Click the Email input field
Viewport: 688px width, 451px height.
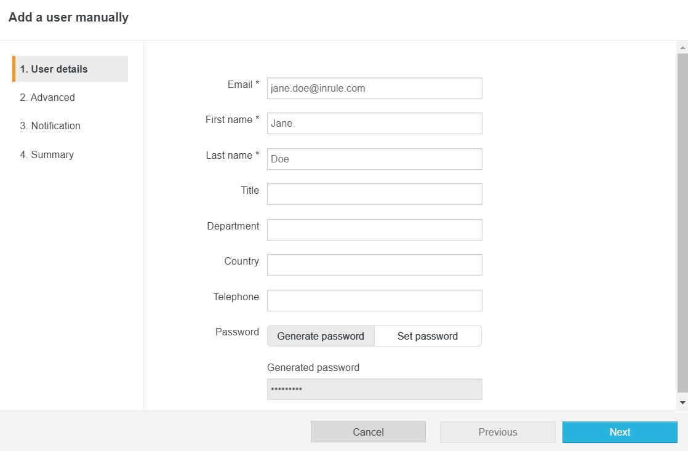click(374, 88)
